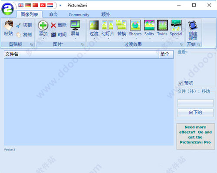The width and height of the screenshot is (217, 173).
Task: Click the Splits effect icon
Action: coord(149,25)
